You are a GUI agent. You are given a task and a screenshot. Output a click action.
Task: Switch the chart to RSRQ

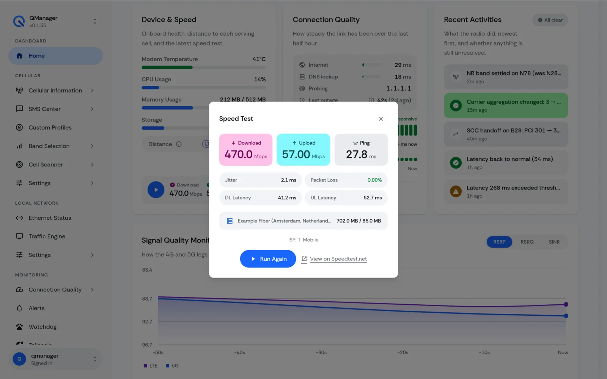click(x=527, y=242)
